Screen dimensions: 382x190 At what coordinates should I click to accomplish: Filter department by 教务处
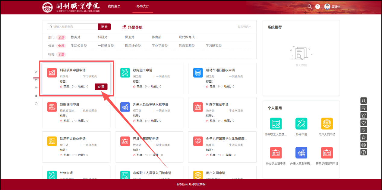(76, 37)
